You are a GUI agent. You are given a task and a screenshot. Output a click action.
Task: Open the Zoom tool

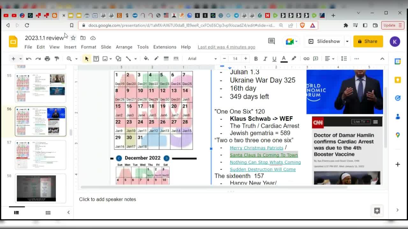pos(69,59)
